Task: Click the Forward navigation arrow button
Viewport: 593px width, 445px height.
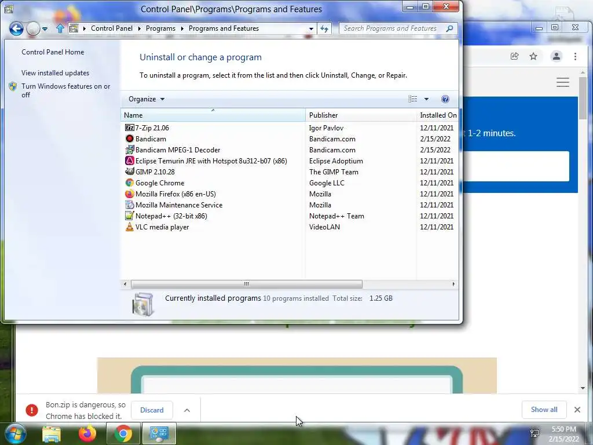Action: (x=33, y=28)
